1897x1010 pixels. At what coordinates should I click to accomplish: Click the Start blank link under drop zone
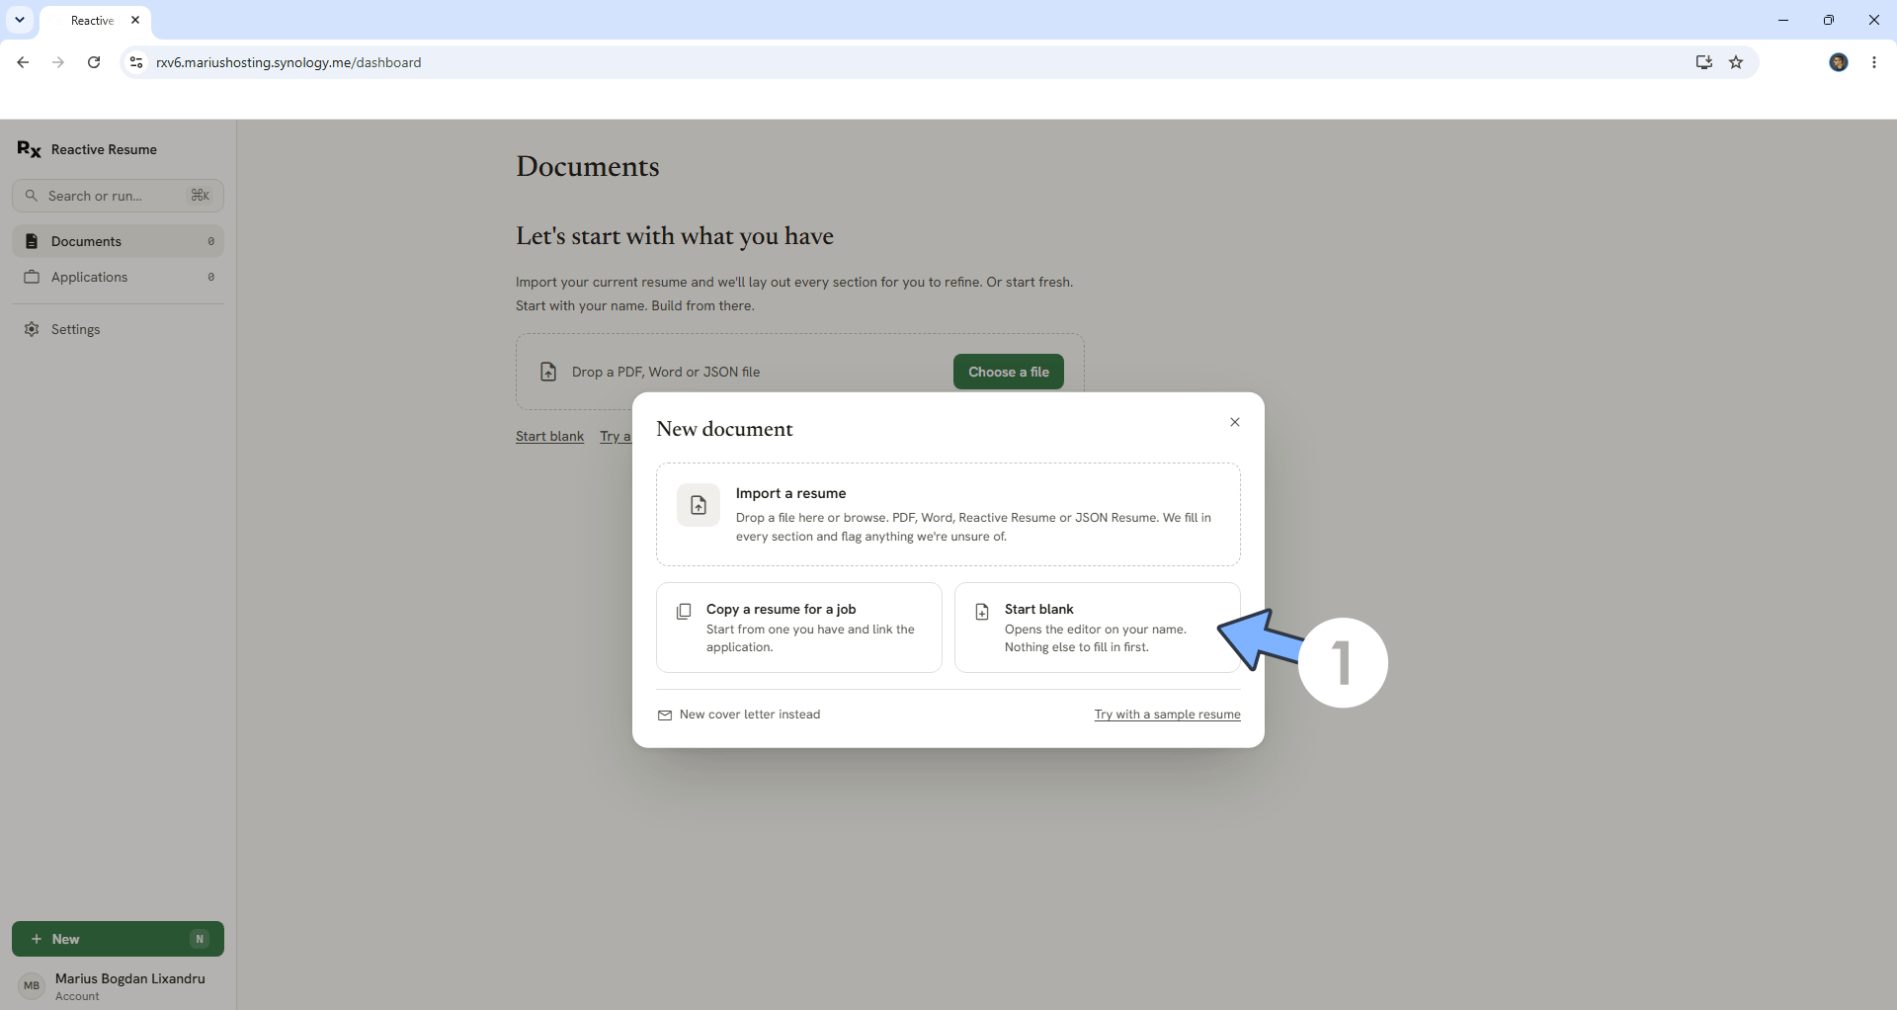(x=549, y=436)
